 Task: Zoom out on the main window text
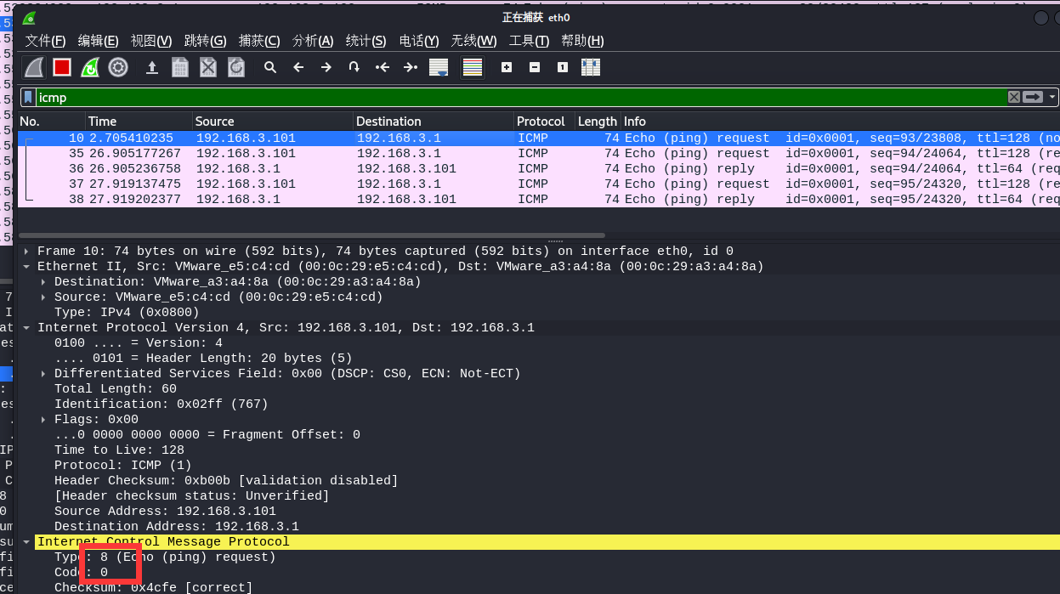point(535,67)
